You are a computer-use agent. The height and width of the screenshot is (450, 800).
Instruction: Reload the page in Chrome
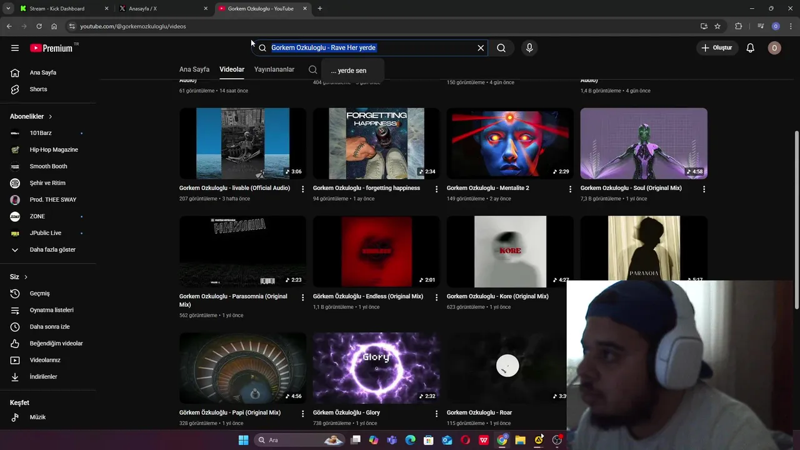coord(39,26)
